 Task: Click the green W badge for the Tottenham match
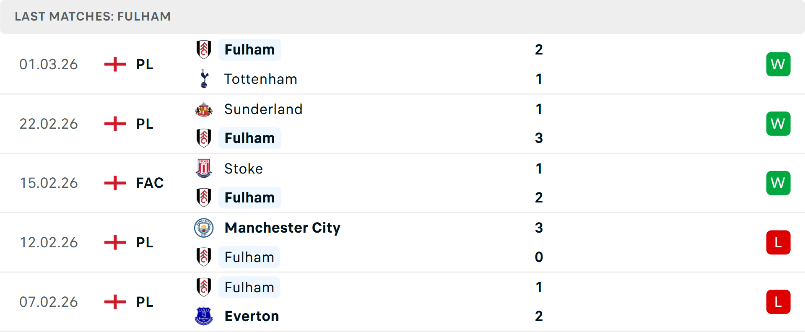pos(778,64)
